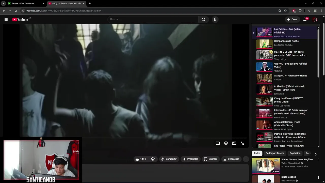Open the YouTube account avatar menu
The width and height of the screenshot is (325, 183).
(315, 20)
